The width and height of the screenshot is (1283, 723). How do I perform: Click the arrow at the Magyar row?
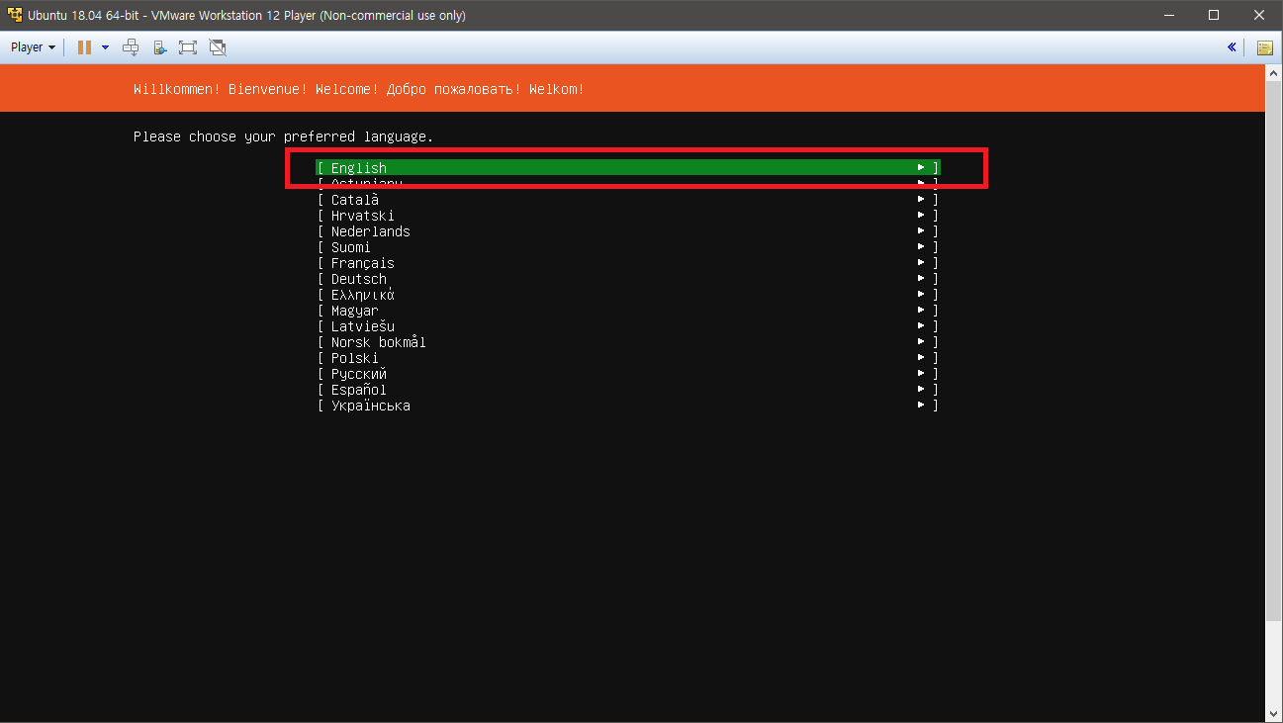[x=921, y=311]
